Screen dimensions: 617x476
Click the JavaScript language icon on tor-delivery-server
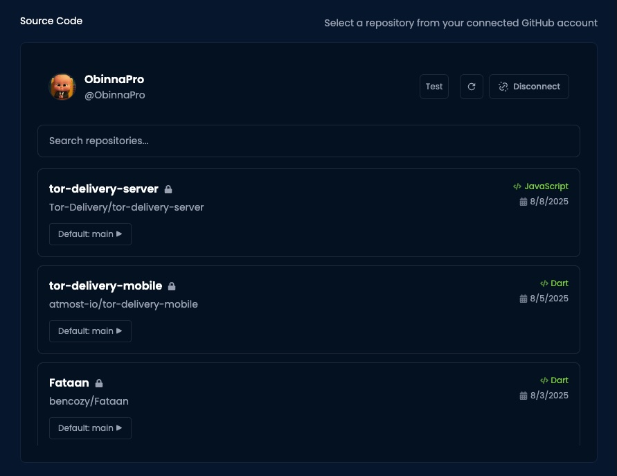(x=517, y=186)
